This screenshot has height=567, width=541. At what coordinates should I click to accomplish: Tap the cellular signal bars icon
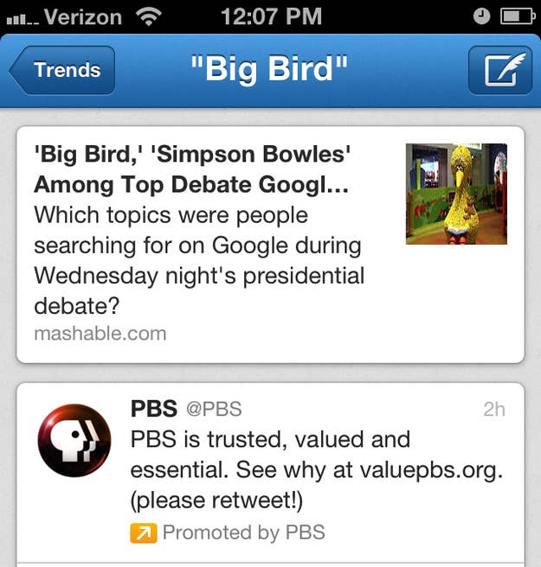(x=23, y=20)
